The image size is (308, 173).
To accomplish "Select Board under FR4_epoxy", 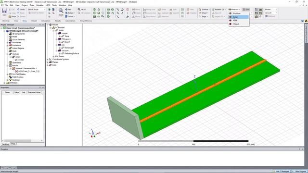I will click(x=67, y=42).
